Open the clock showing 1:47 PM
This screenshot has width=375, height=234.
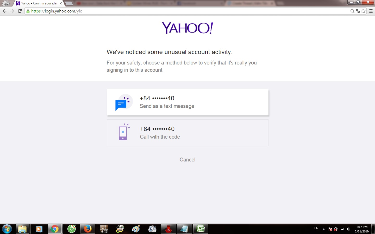point(362,229)
